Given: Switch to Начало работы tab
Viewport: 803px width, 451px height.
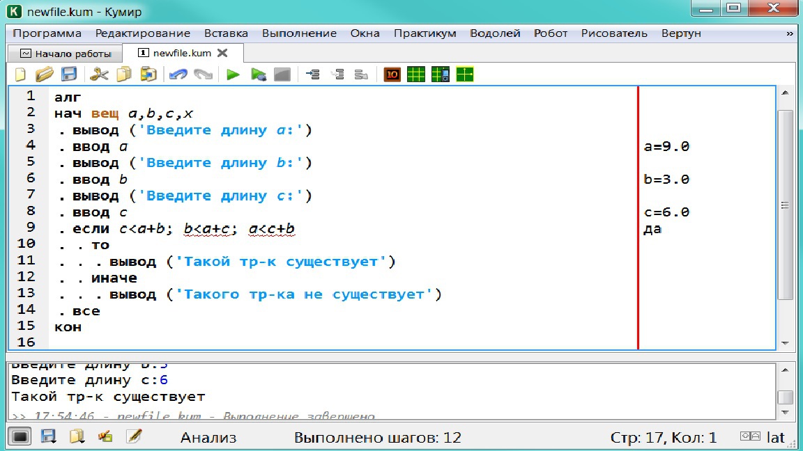Looking at the screenshot, I should pyautogui.click(x=66, y=53).
